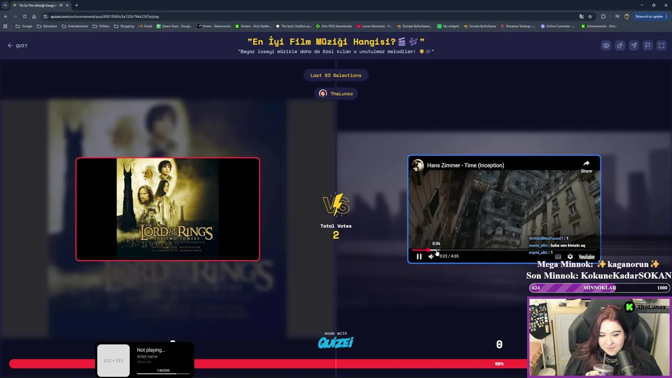
Task: Click the translate page icon in address bar
Action: [x=581, y=16]
